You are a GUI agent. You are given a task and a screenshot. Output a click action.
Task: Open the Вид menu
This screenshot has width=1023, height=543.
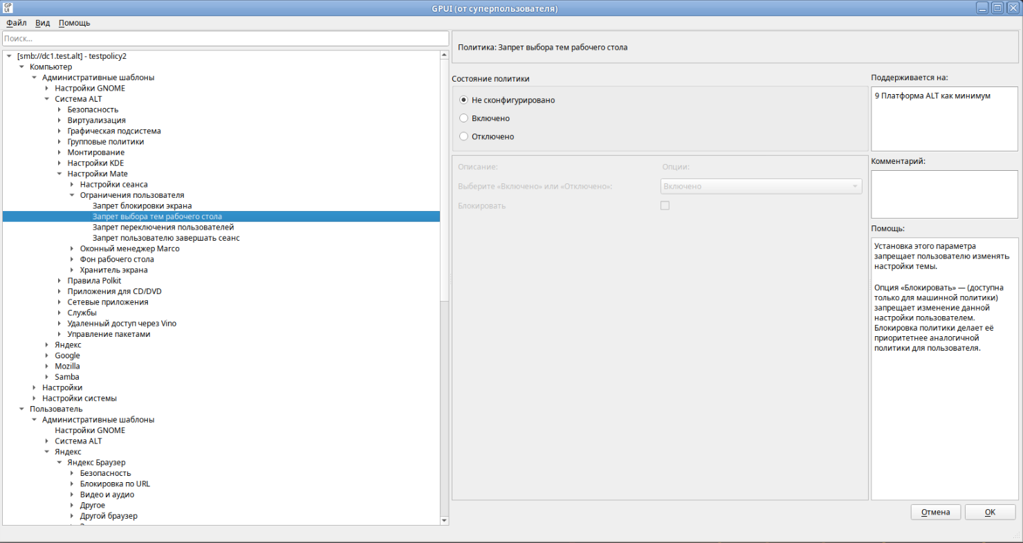point(43,23)
